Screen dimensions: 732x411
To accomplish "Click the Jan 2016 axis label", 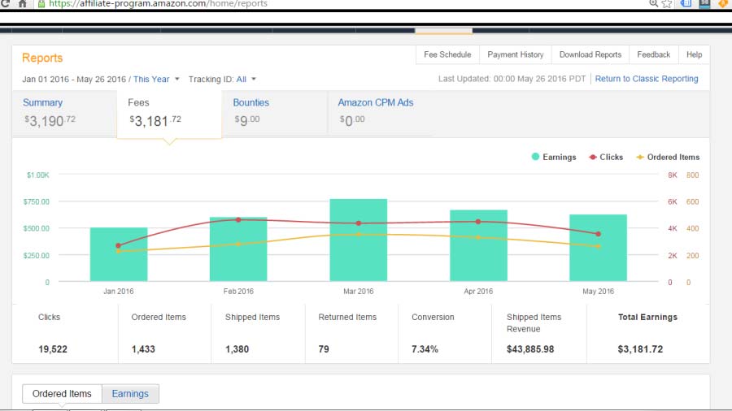I will point(119,292).
